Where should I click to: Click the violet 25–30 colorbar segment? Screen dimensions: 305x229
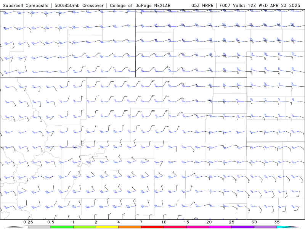[x=243, y=227]
